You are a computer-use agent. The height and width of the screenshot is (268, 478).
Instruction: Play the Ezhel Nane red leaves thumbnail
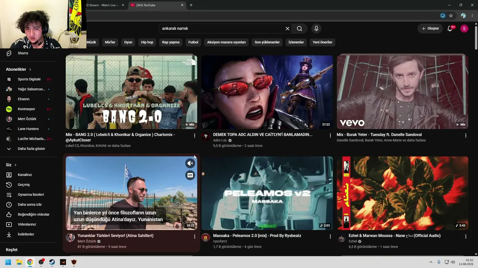tap(403, 193)
